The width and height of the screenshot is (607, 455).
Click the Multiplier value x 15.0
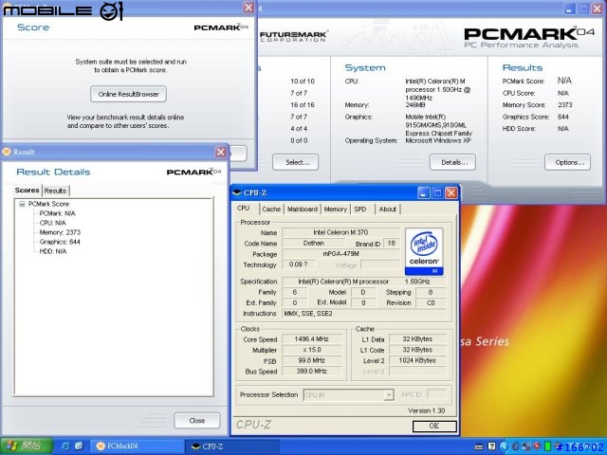tap(312, 350)
